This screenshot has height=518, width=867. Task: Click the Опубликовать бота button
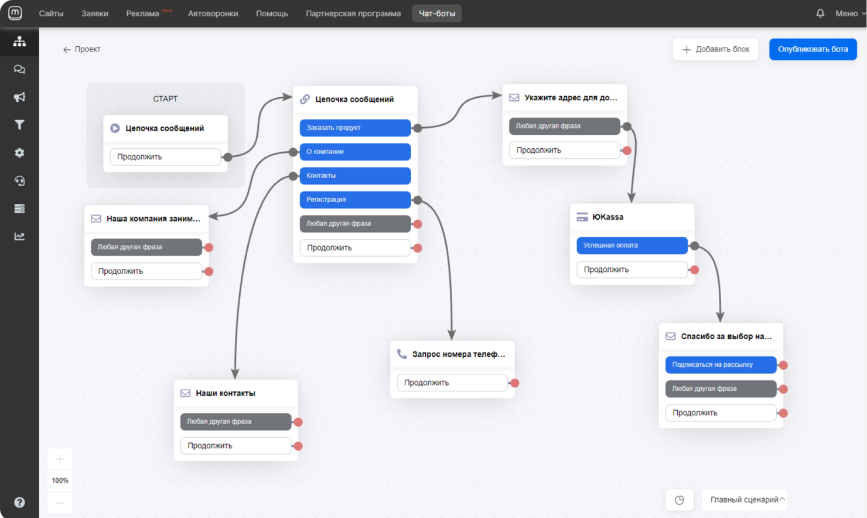(x=813, y=49)
